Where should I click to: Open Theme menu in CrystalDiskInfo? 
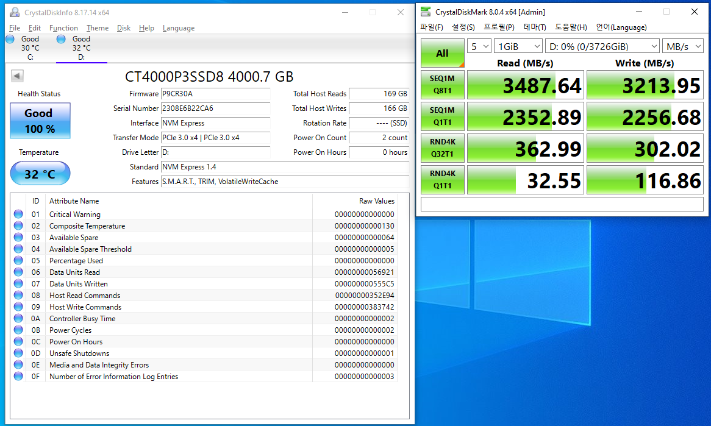pos(98,28)
